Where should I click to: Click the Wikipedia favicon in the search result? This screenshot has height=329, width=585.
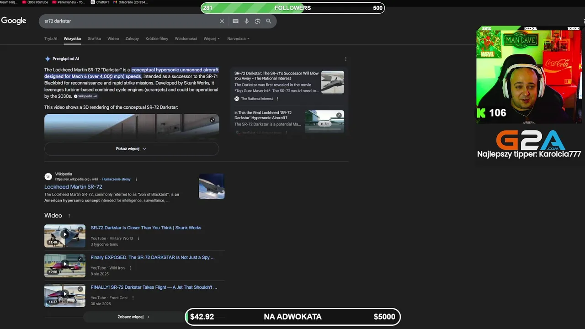pos(48,177)
